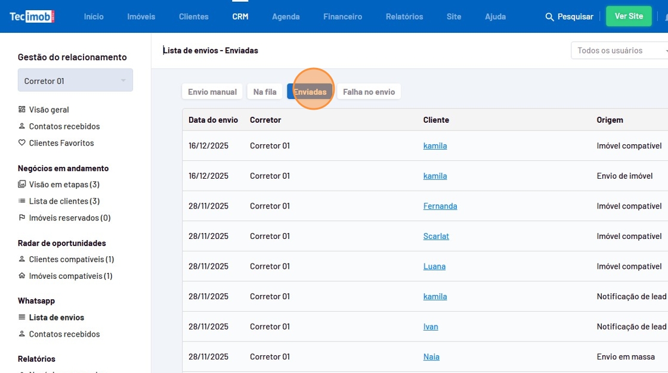This screenshot has width=668, height=373.
Task: Click the Lista de clientes list icon
Action: (x=22, y=201)
